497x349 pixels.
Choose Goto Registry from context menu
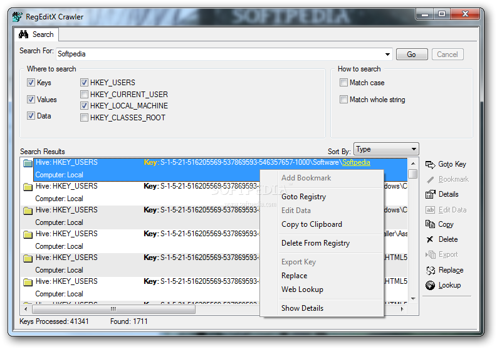point(303,197)
